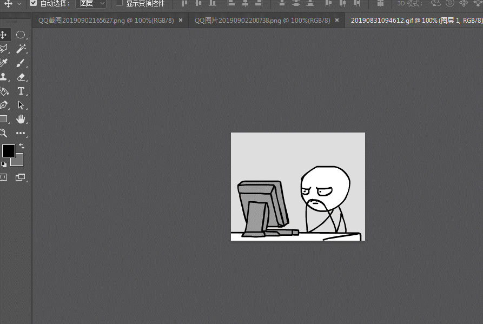This screenshot has width=483, height=324.
Task: Click the Distribute Top Edges icon
Action: click(x=282, y=3)
